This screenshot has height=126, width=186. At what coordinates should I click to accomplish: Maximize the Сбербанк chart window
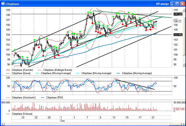177,4
